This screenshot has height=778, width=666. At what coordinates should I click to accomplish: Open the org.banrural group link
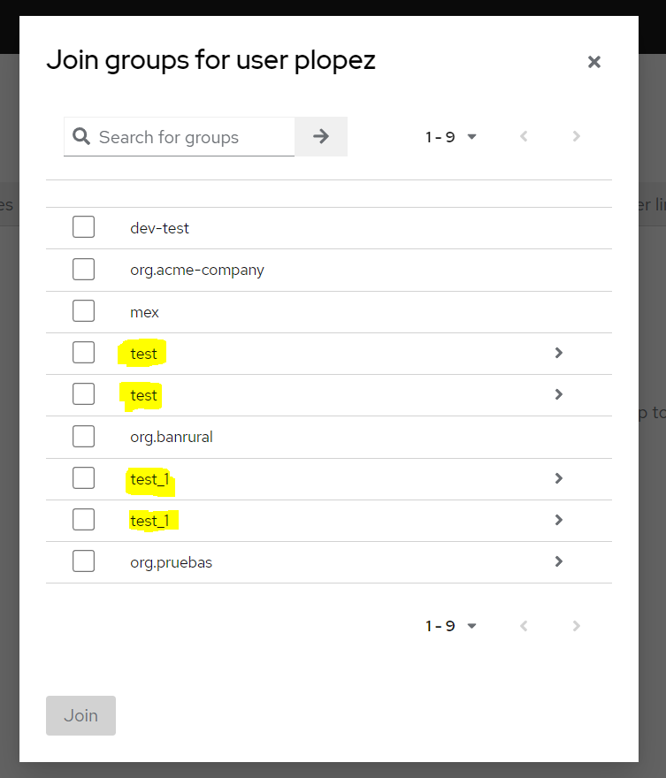(171, 436)
